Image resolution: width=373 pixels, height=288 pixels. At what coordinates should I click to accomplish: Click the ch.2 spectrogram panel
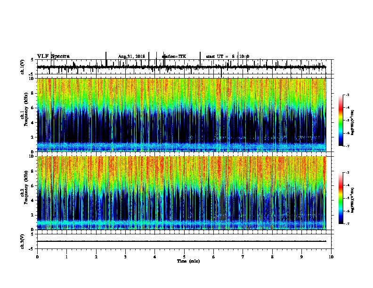[x=182, y=193]
